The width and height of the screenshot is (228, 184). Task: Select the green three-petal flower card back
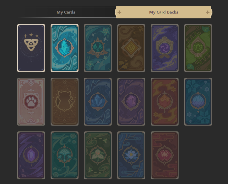coord(98,155)
